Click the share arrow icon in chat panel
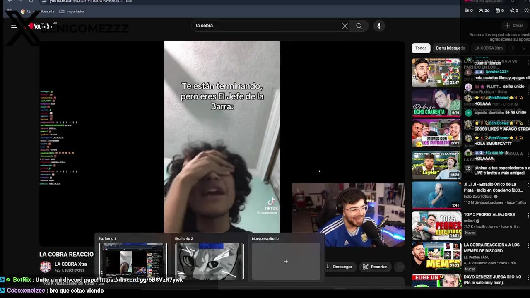The image size is (530, 298). (468, 169)
